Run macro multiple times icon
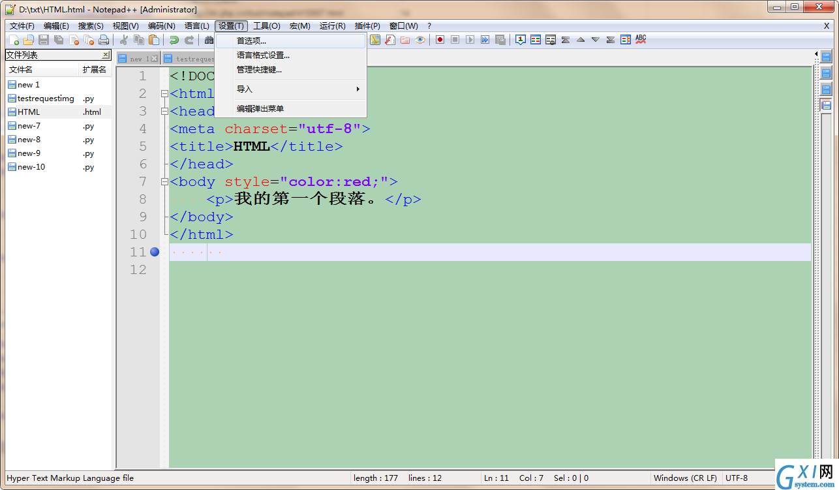The height and width of the screenshot is (490, 839). [485, 40]
